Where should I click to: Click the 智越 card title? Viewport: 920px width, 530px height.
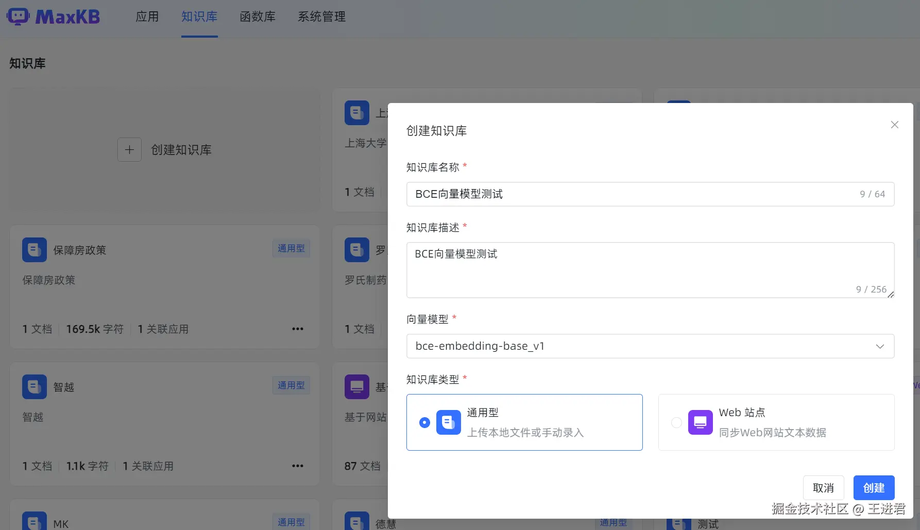pyautogui.click(x=64, y=387)
